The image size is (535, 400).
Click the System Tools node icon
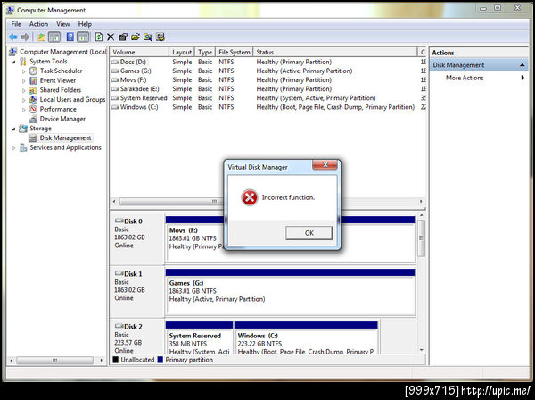pos(23,61)
